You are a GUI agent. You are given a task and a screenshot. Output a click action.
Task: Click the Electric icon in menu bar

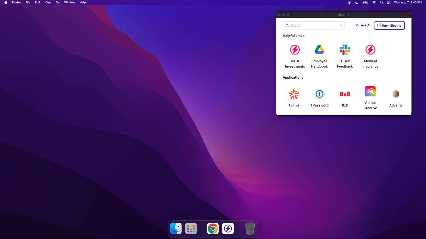(x=350, y=3)
